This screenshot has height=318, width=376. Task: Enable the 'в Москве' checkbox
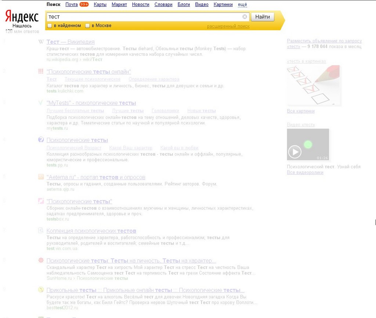pyautogui.click(x=87, y=26)
